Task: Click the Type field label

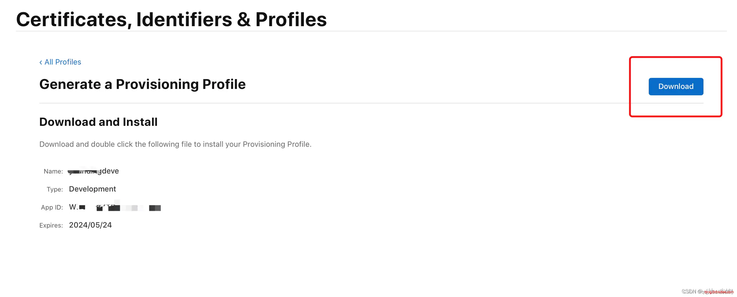Action: pos(55,189)
